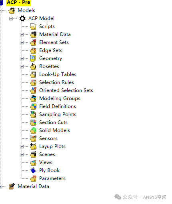
Task: Click the Edge Sets folder icon
Action: coord(33,50)
